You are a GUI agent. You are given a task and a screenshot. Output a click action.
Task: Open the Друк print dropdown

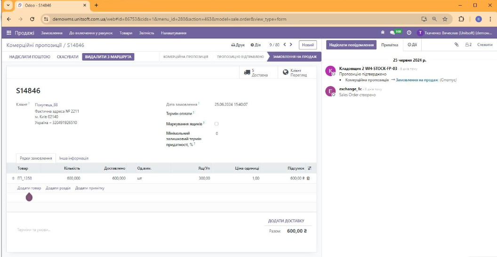tap(238, 45)
